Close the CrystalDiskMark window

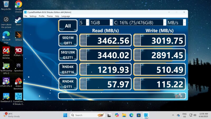pos(184,12)
